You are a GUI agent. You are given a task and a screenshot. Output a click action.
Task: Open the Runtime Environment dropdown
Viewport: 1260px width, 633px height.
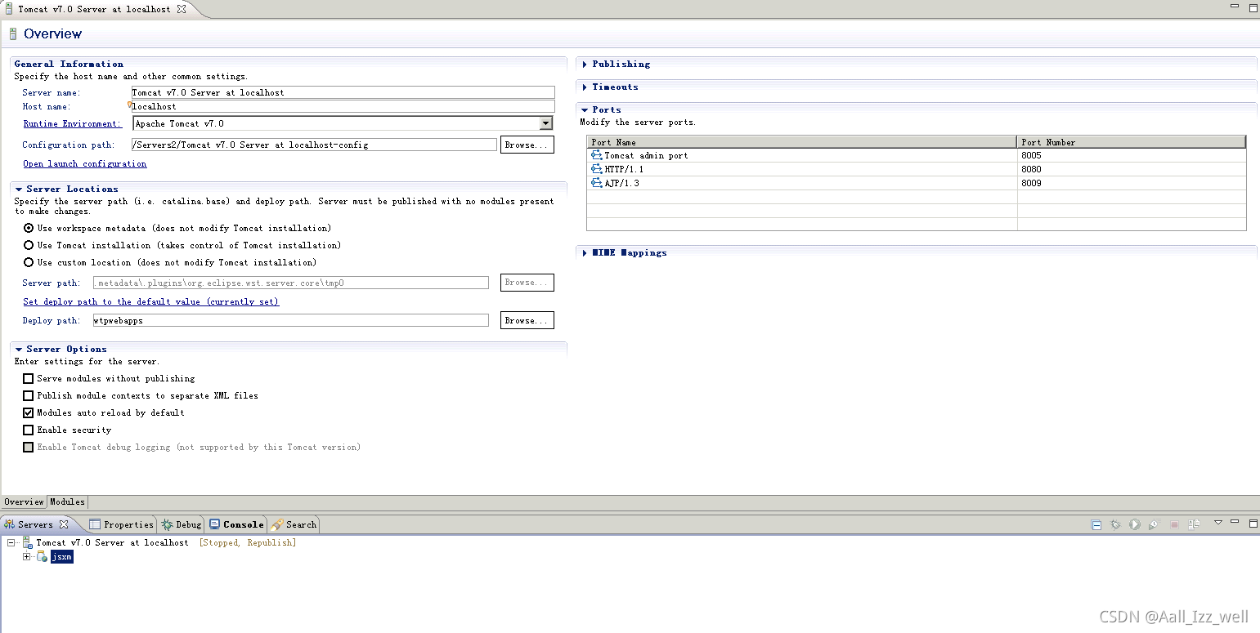pyautogui.click(x=546, y=123)
